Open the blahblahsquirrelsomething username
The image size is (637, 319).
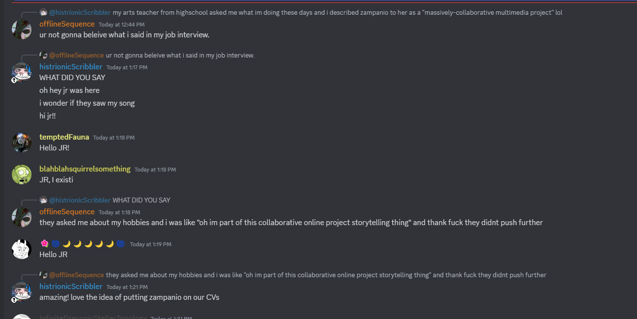pyautogui.click(x=85, y=169)
